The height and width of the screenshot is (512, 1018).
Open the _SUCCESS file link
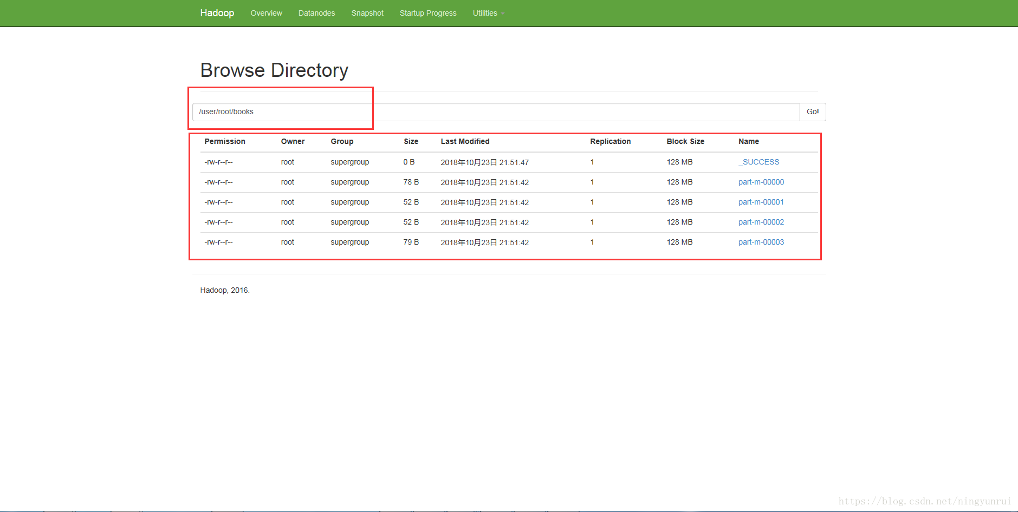click(x=758, y=162)
